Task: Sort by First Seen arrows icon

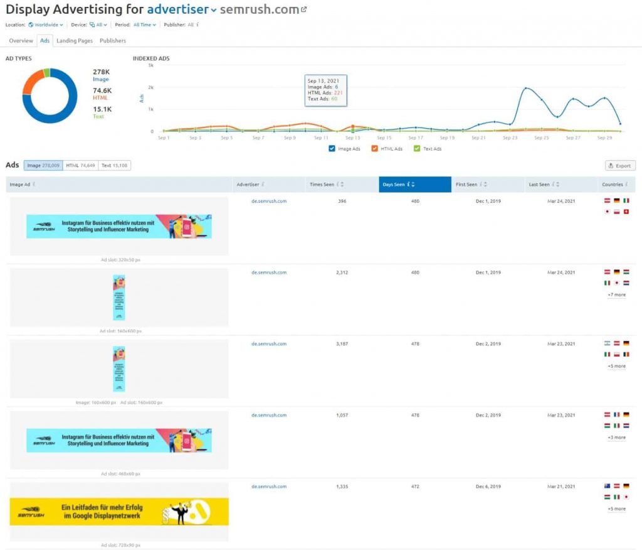Action: pos(485,185)
